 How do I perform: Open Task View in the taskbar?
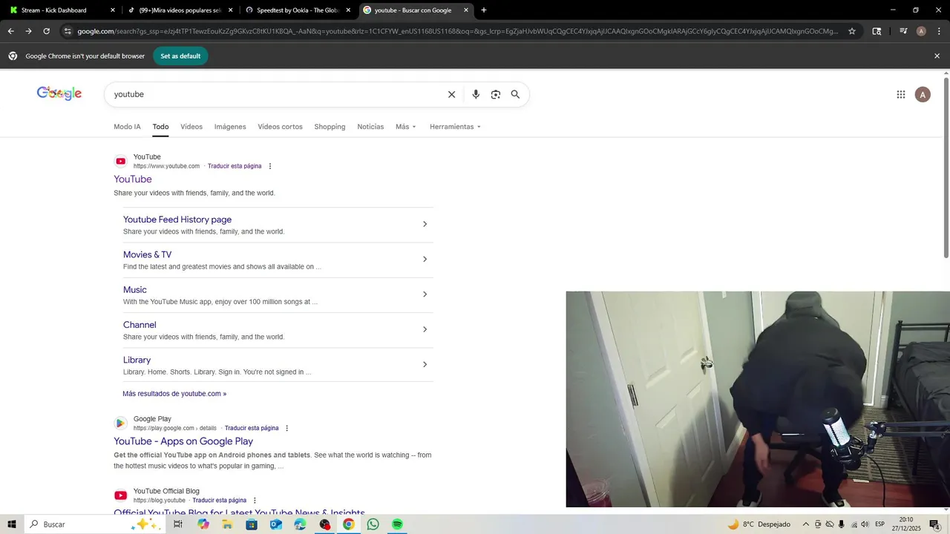(x=178, y=524)
